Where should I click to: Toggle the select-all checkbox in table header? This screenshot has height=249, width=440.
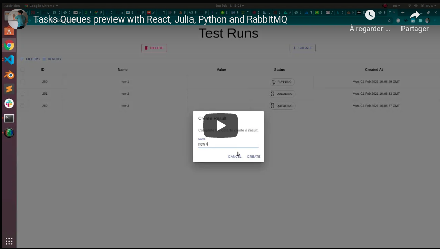[x=22, y=70]
